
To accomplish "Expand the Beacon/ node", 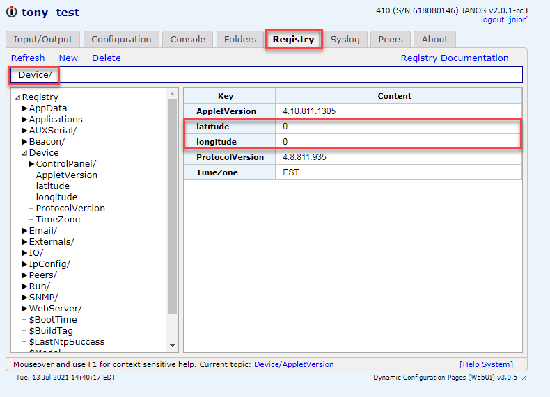I will [x=24, y=142].
